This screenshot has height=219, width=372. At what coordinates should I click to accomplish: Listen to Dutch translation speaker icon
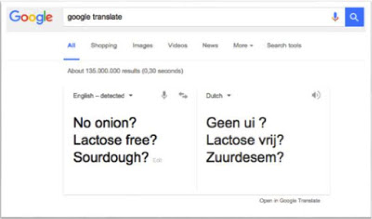tap(316, 95)
